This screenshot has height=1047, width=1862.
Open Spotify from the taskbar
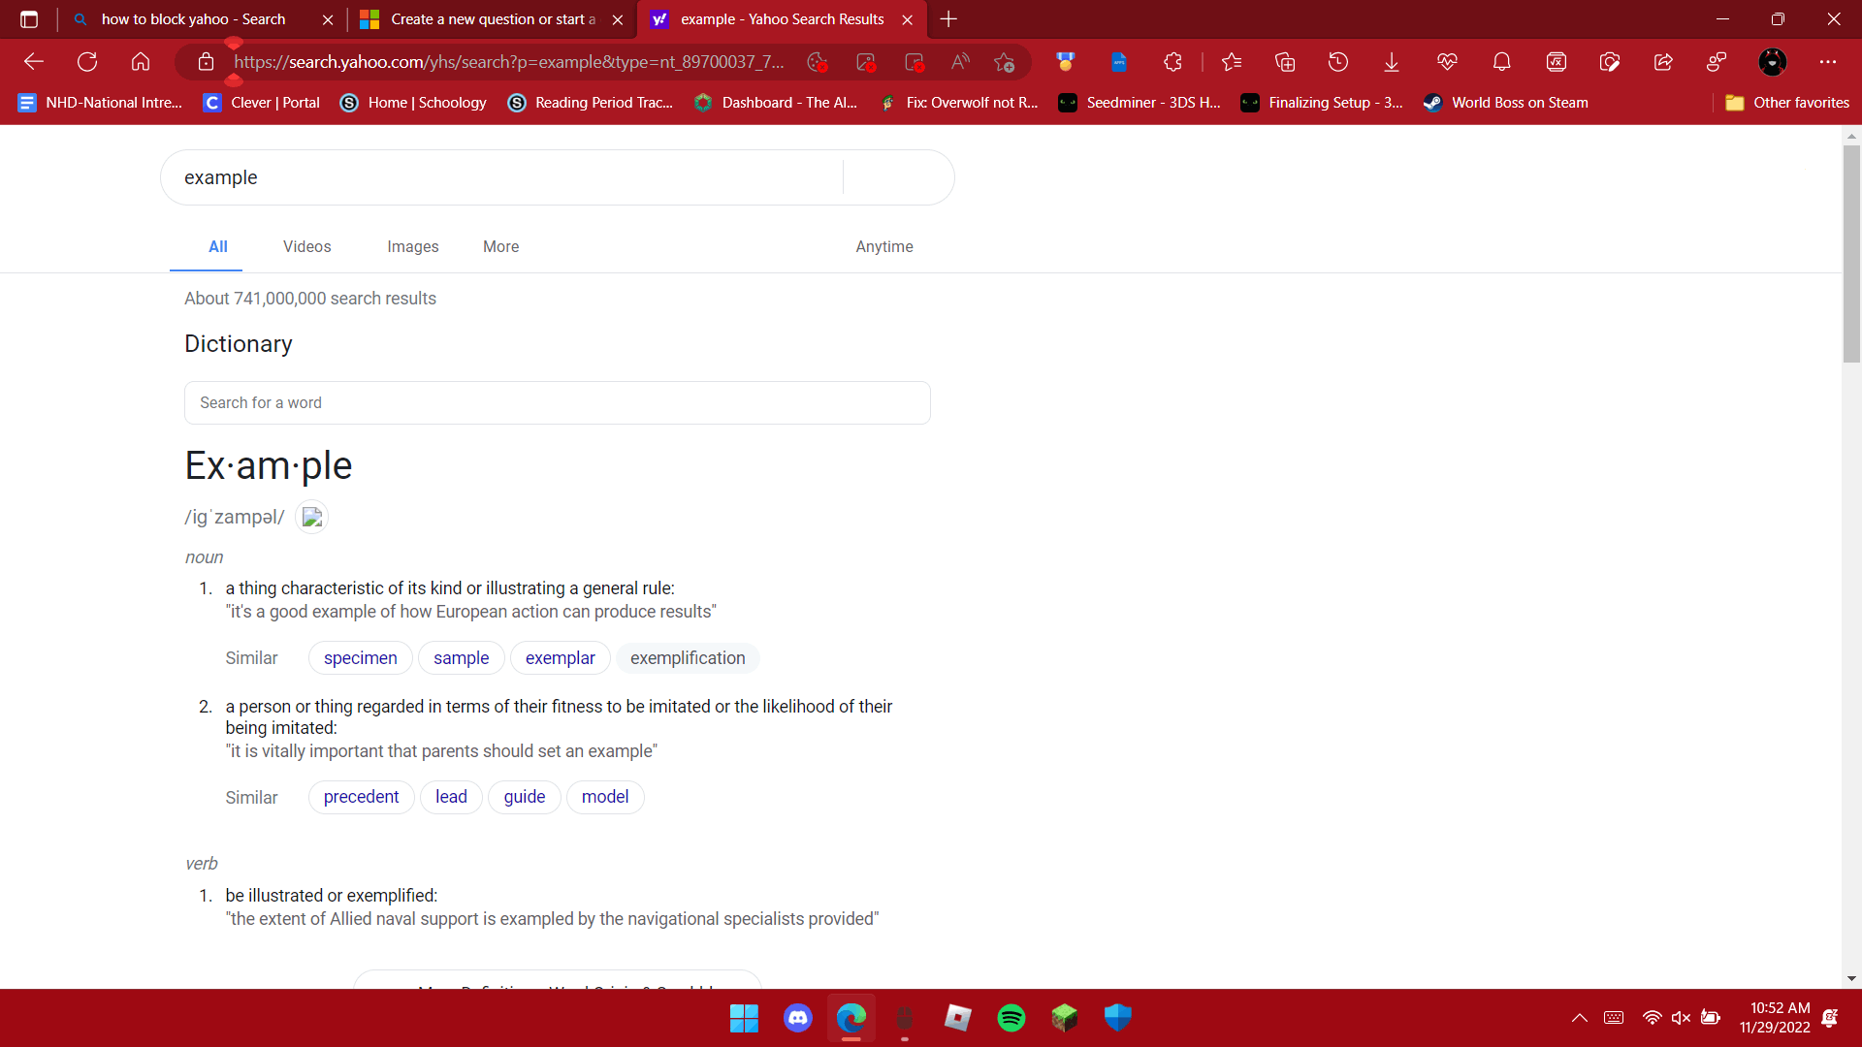coord(1011,1018)
